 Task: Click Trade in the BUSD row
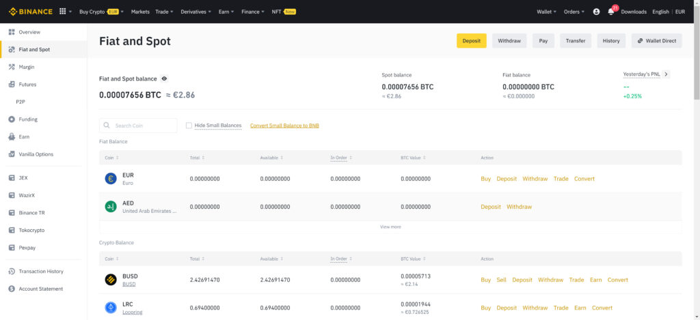click(576, 280)
